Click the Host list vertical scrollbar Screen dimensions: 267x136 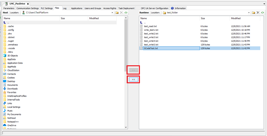tap(126, 45)
